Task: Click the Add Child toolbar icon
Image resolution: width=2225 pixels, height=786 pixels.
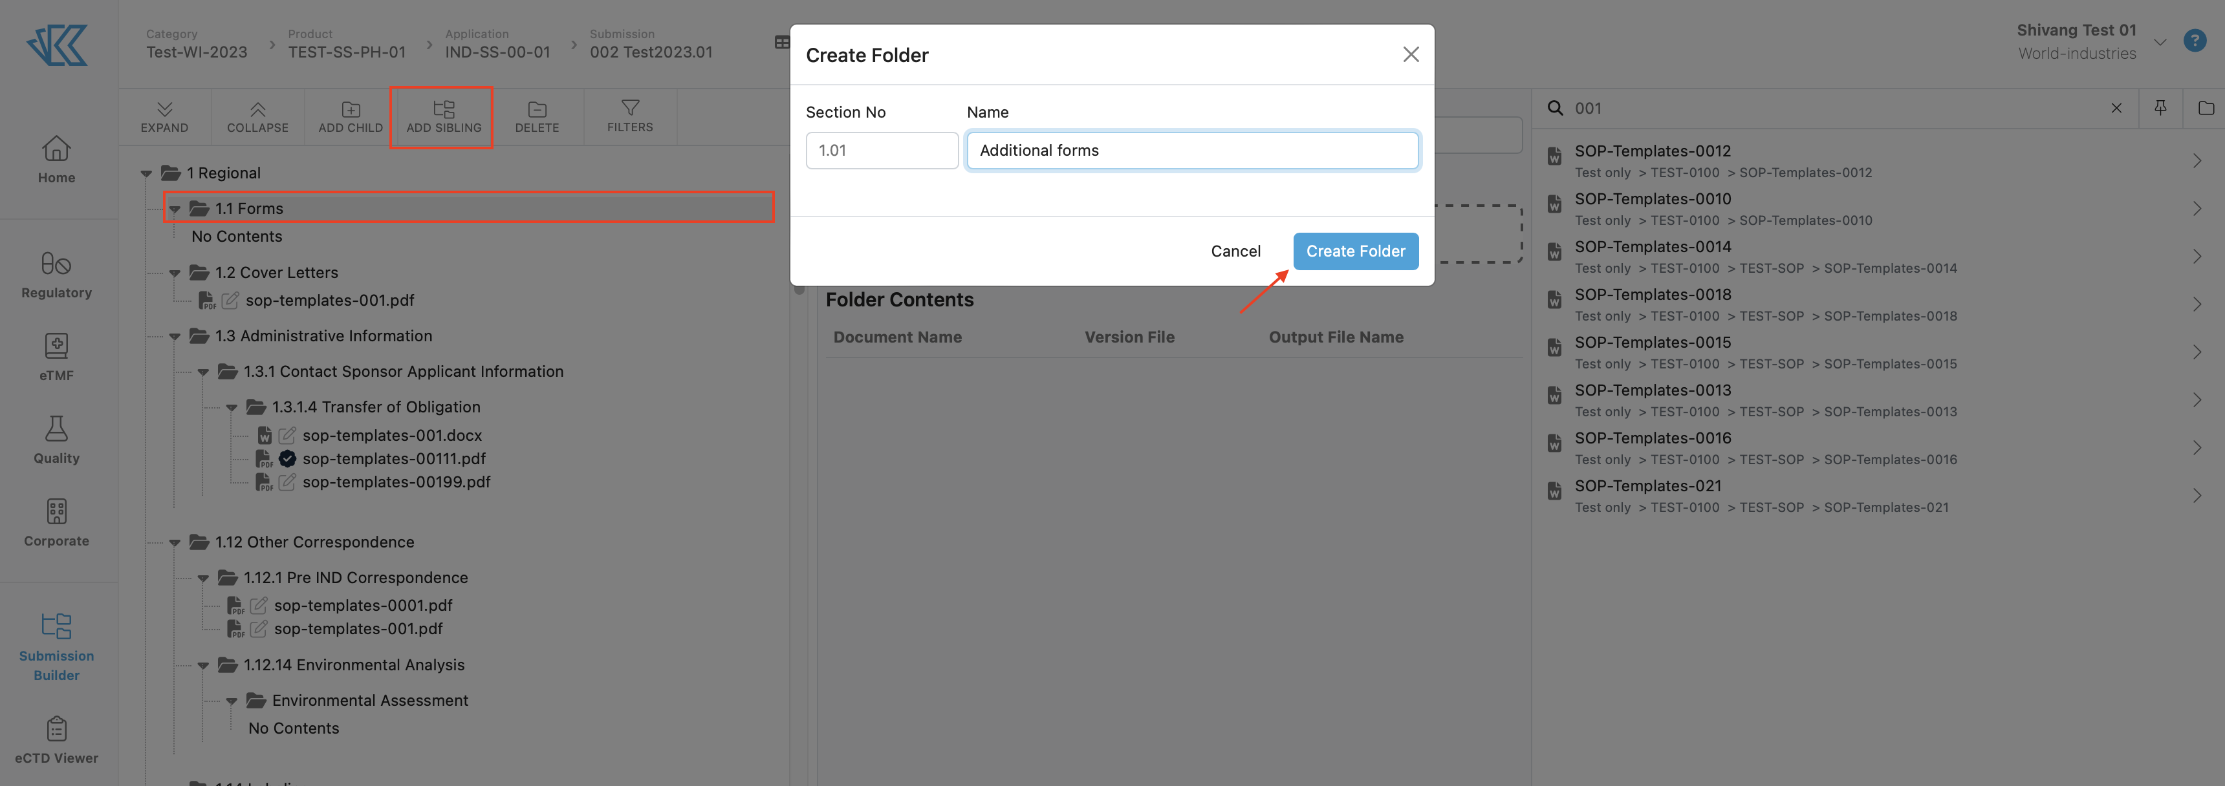Action: [351, 110]
